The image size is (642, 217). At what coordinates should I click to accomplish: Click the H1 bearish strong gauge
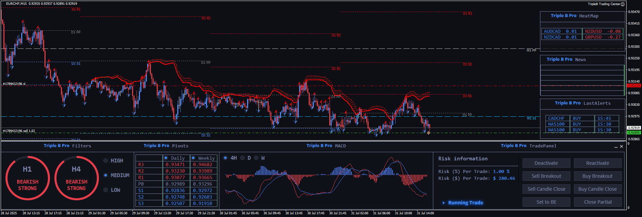pyautogui.click(x=27, y=178)
